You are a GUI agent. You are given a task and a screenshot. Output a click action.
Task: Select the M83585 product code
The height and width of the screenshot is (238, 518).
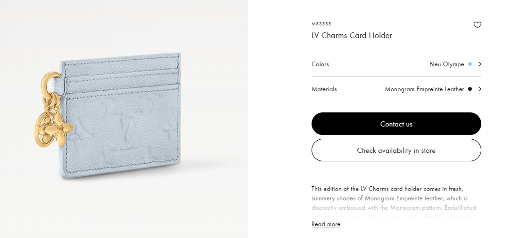[x=321, y=24]
